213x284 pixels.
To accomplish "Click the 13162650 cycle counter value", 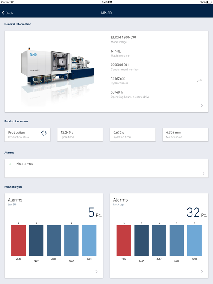I will [118, 78].
